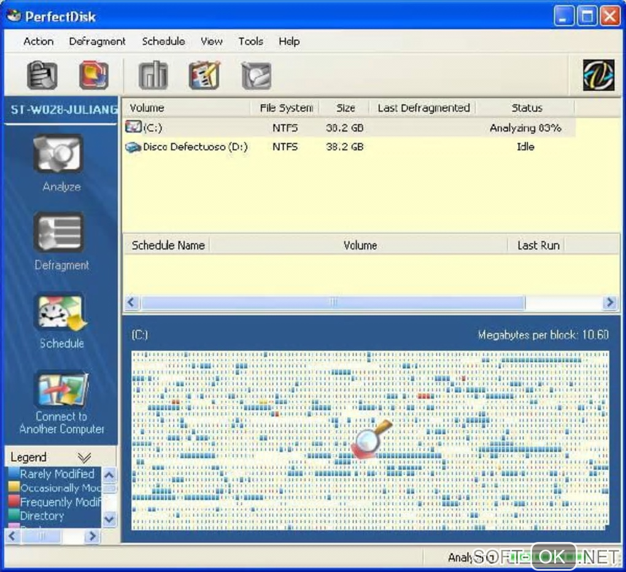Select the (C:) drive icon
Image resolution: width=626 pixels, height=572 pixels.
tap(133, 127)
